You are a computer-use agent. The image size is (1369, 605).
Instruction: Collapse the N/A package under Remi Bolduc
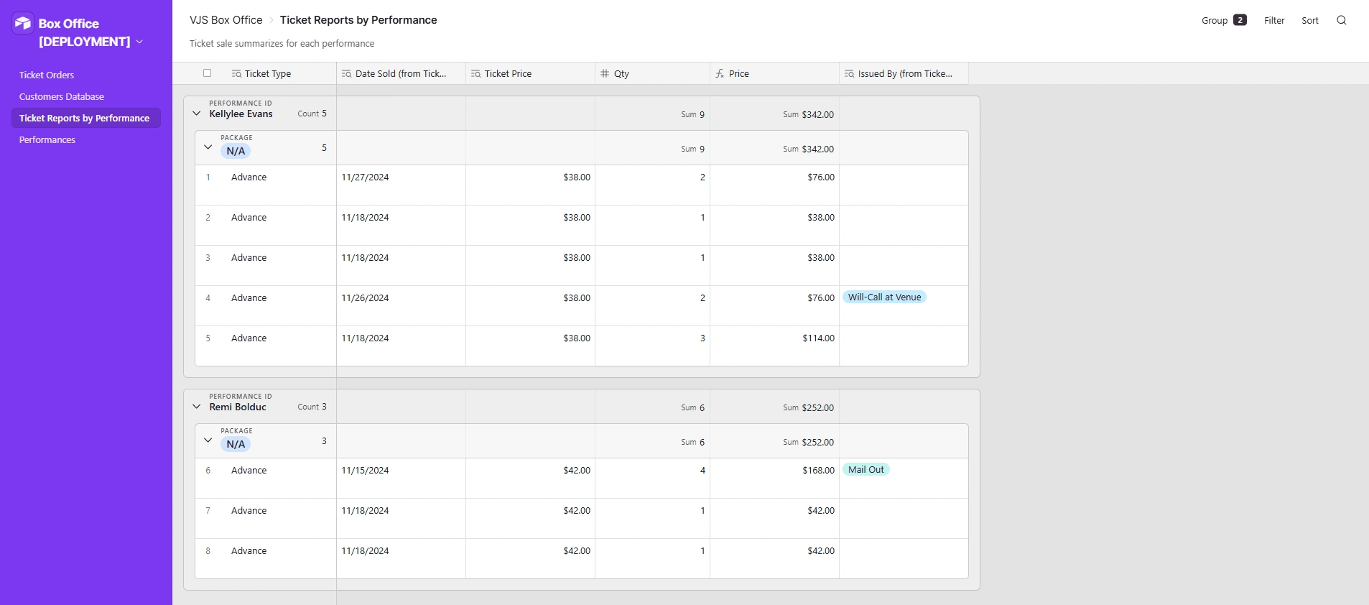tap(208, 440)
